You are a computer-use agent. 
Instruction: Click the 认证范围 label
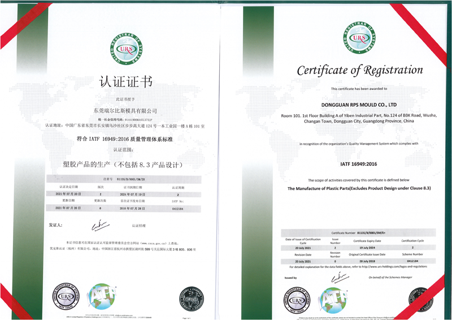(124, 150)
